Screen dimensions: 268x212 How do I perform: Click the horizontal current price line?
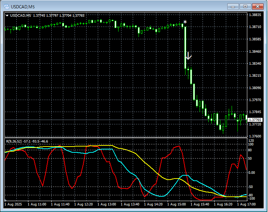(x=126, y=120)
